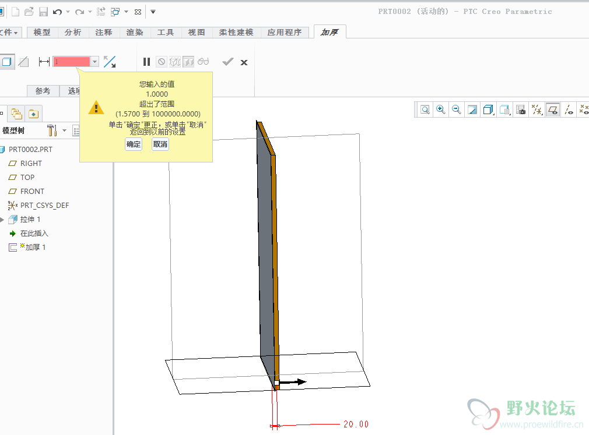Switch to the 柔性建模 ribbon tab
The image size is (589, 435).
236,33
